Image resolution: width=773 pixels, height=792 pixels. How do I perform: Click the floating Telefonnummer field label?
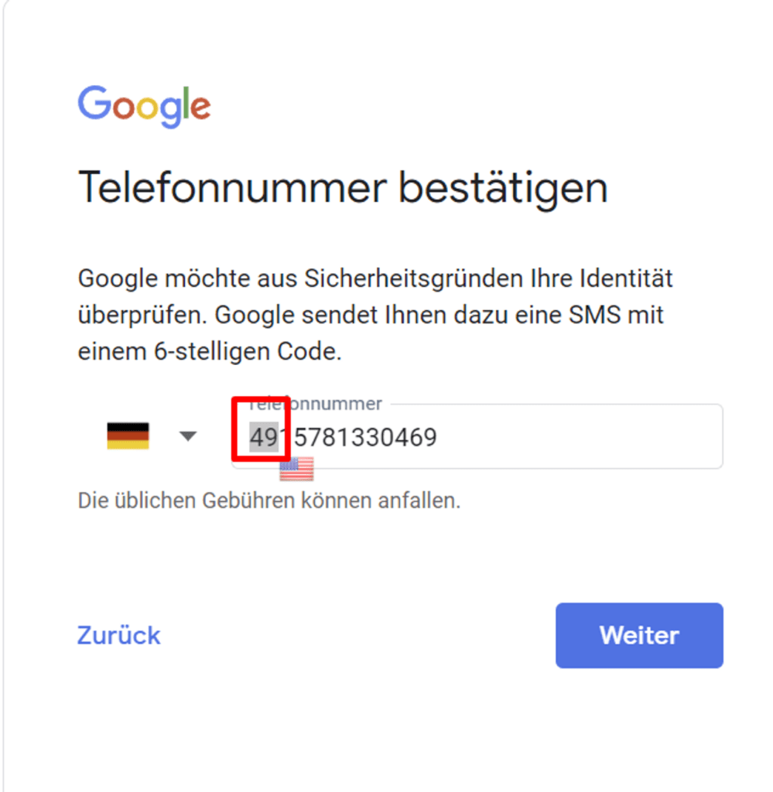click(x=315, y=404)
